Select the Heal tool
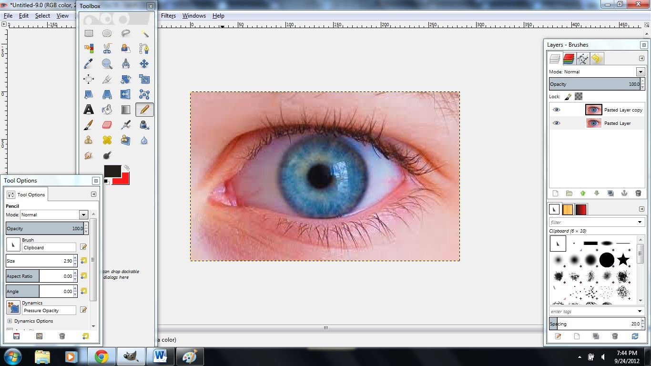 pos(107,140)
